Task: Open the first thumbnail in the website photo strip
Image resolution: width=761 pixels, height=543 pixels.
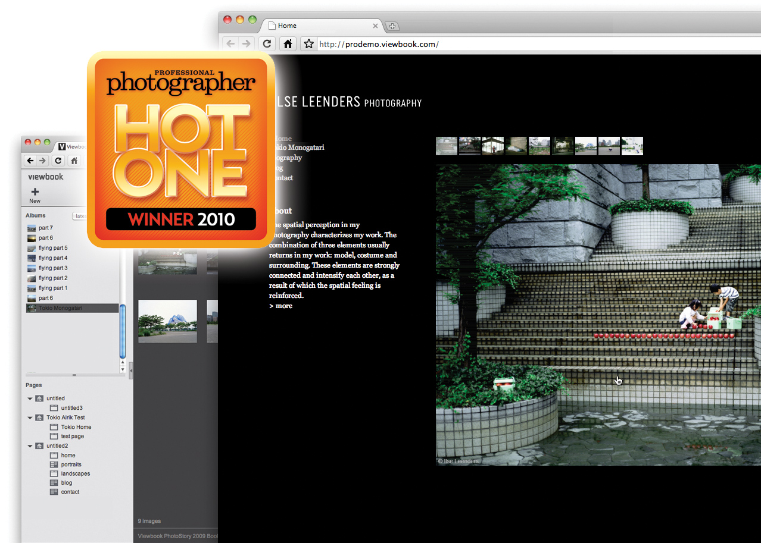Action: pos(447,146)
